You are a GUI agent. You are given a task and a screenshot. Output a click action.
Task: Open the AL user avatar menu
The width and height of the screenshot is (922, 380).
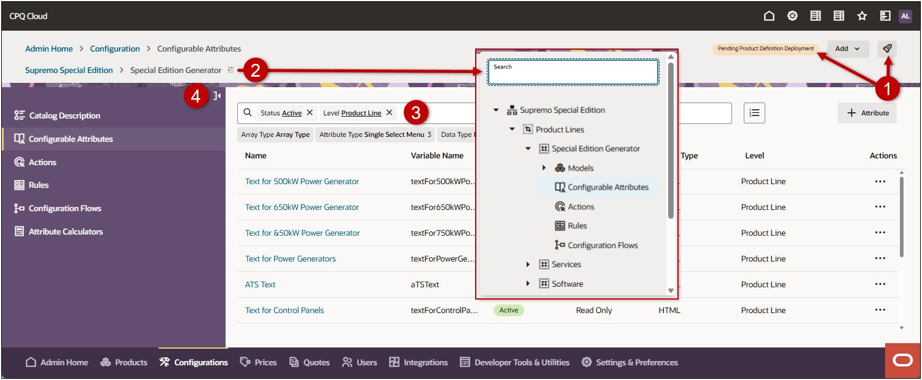(x=905, y=16)
